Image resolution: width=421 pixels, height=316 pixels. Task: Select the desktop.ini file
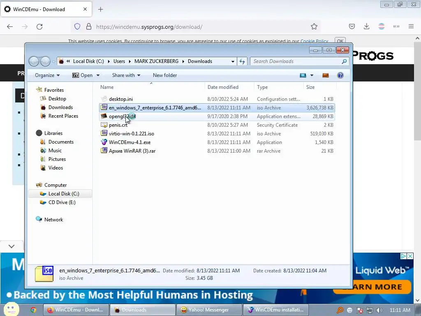click(217, 99)
